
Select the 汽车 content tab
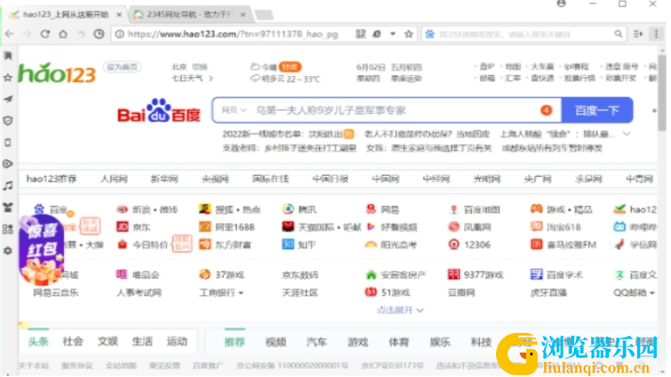[316, 341]
